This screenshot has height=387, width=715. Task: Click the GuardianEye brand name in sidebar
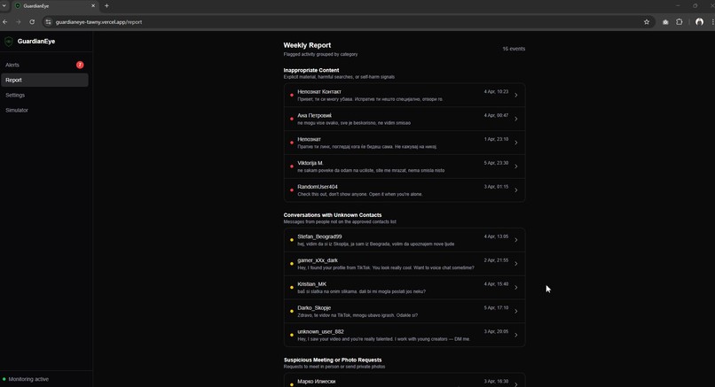tap(36, 42)
